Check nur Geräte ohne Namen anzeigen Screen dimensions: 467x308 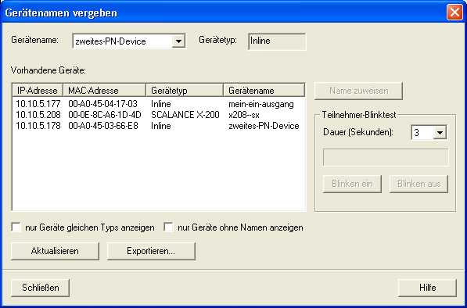pos(168,227)
